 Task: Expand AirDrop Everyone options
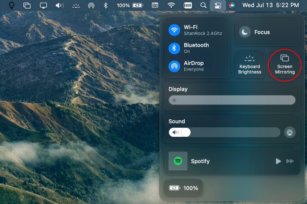[194, 66]
